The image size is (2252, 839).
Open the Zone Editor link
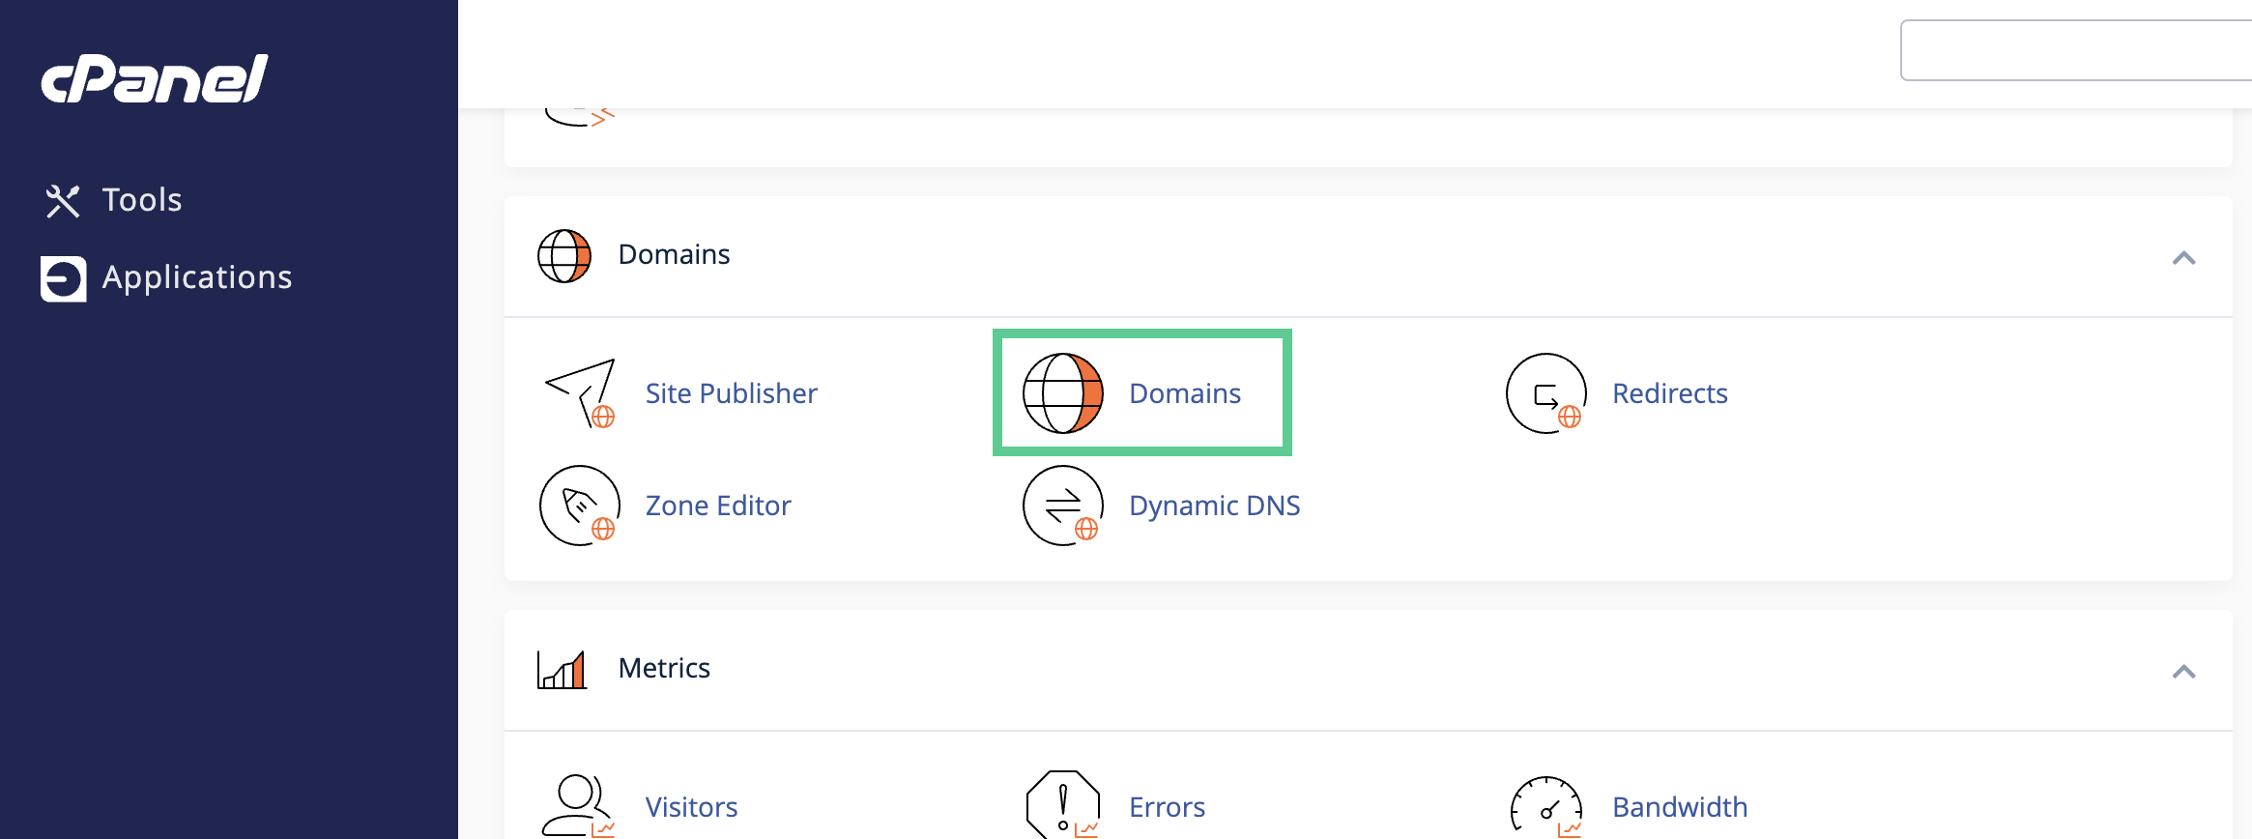click(x=718, y=506)
